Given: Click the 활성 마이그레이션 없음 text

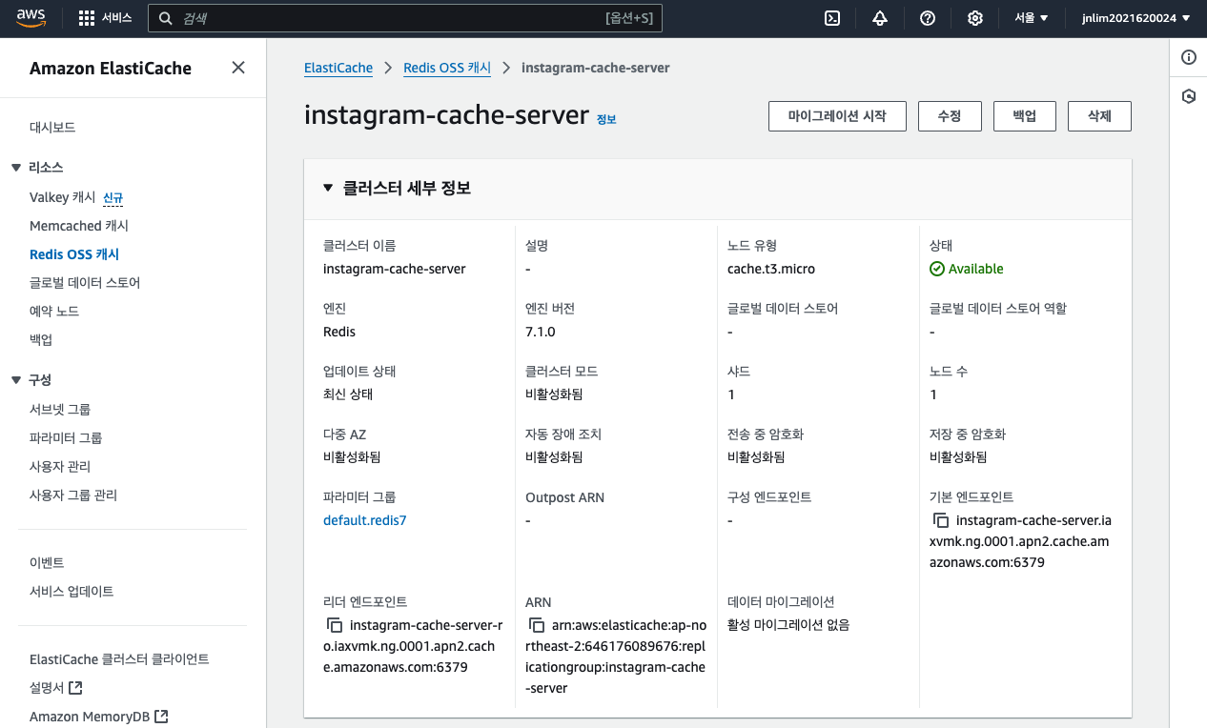Looking at the screenshot, I should click(788, 625).
